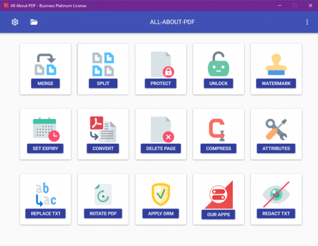This screenshot has height=246, width=318.
Task: Click the Merge documents arrow icon
Action: 46,64
